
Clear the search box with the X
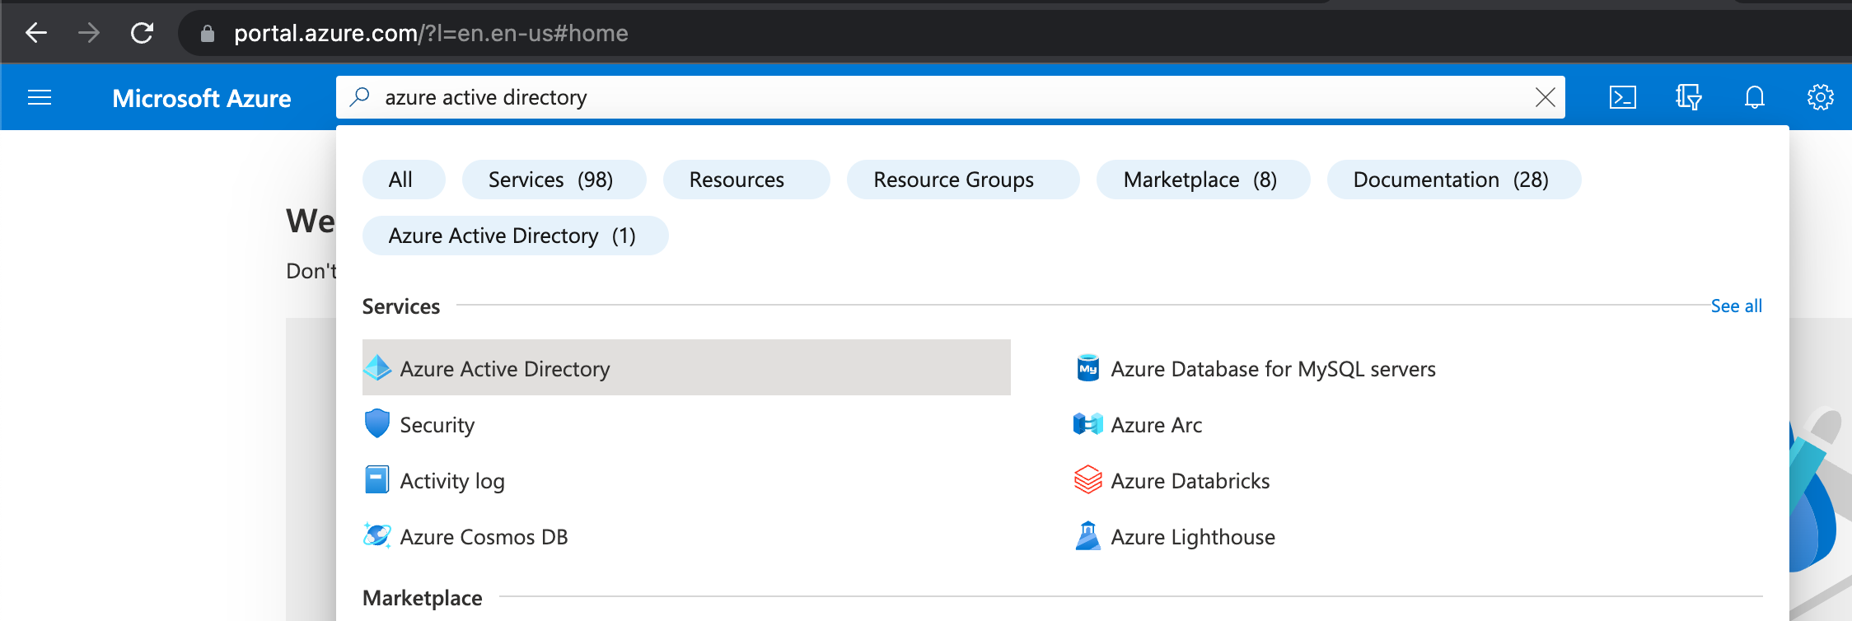(x=1545, y=97)
